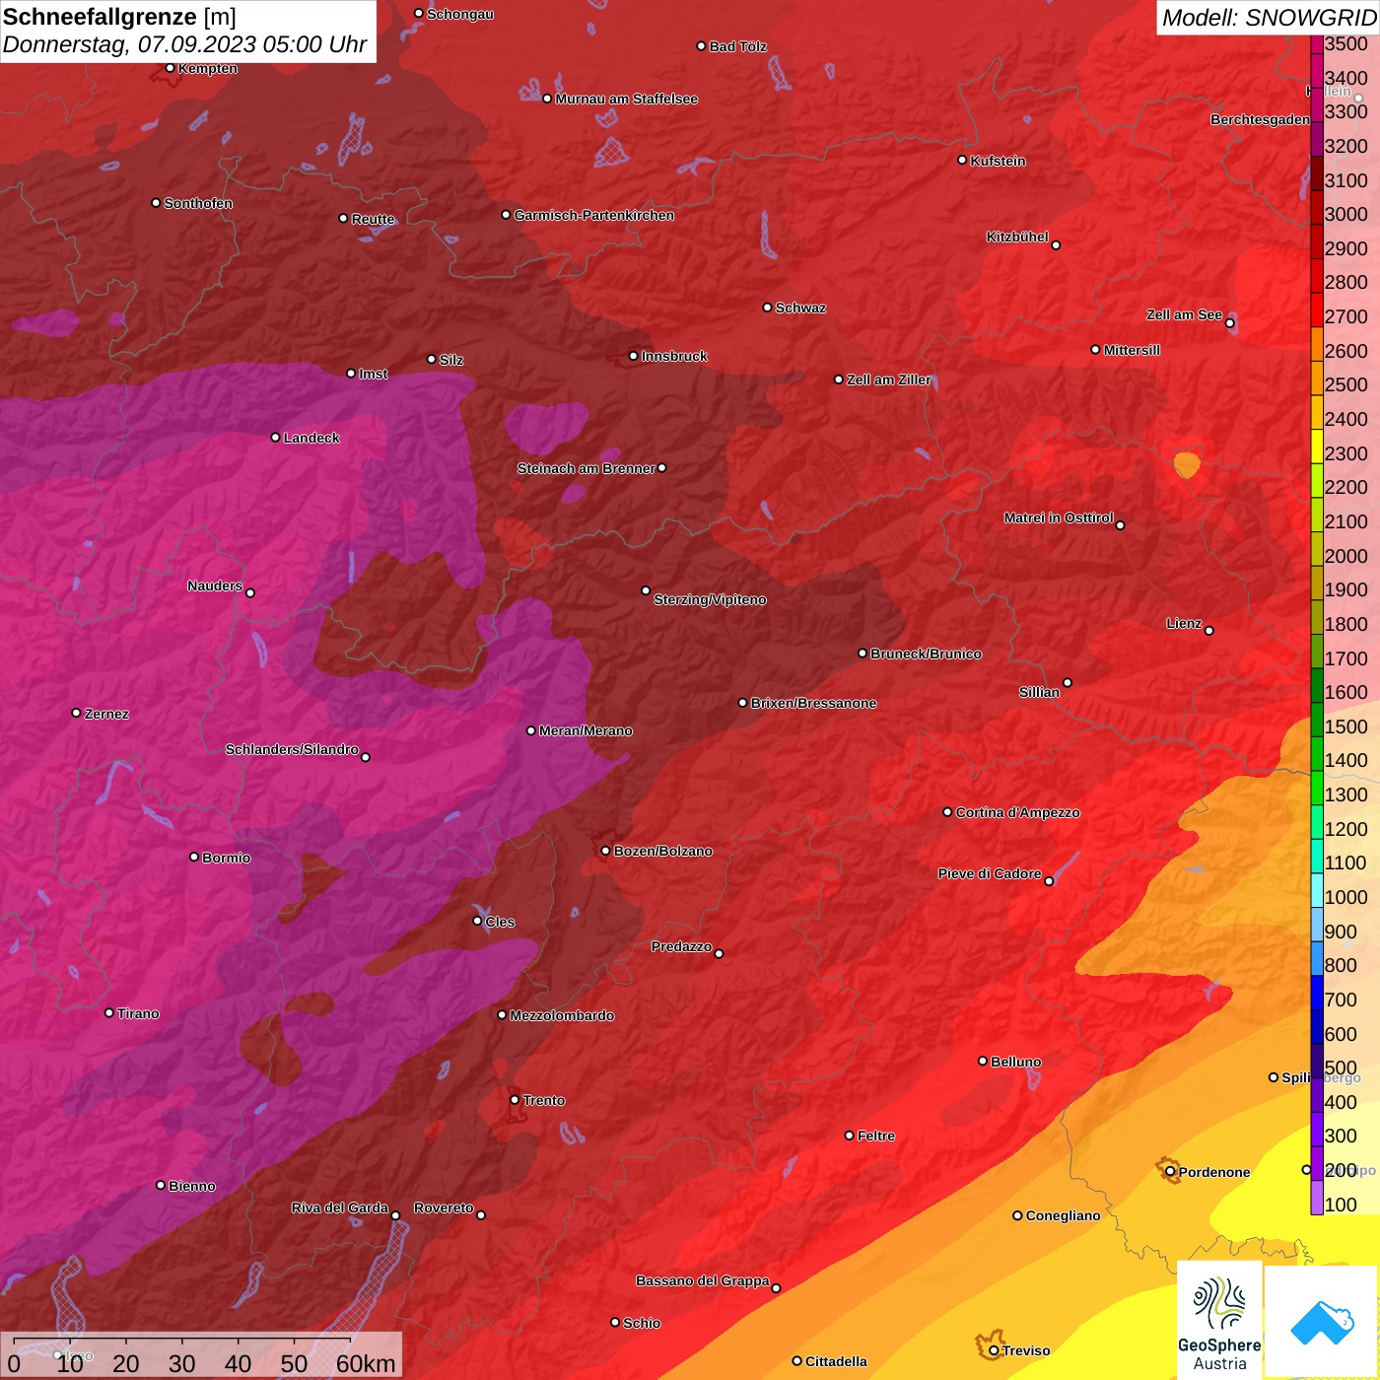Click the blue cloud arrow logo
The width and height of the screenshot is (1380, 1380).
(1321, 1321)
